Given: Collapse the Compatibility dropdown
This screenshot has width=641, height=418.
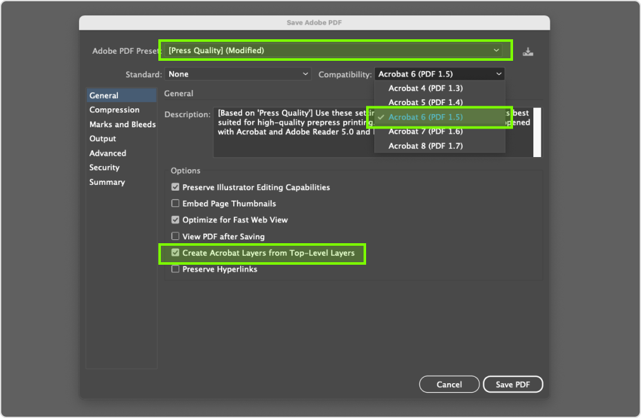Looking at the screenshot, I should click(x=440, y=74).
